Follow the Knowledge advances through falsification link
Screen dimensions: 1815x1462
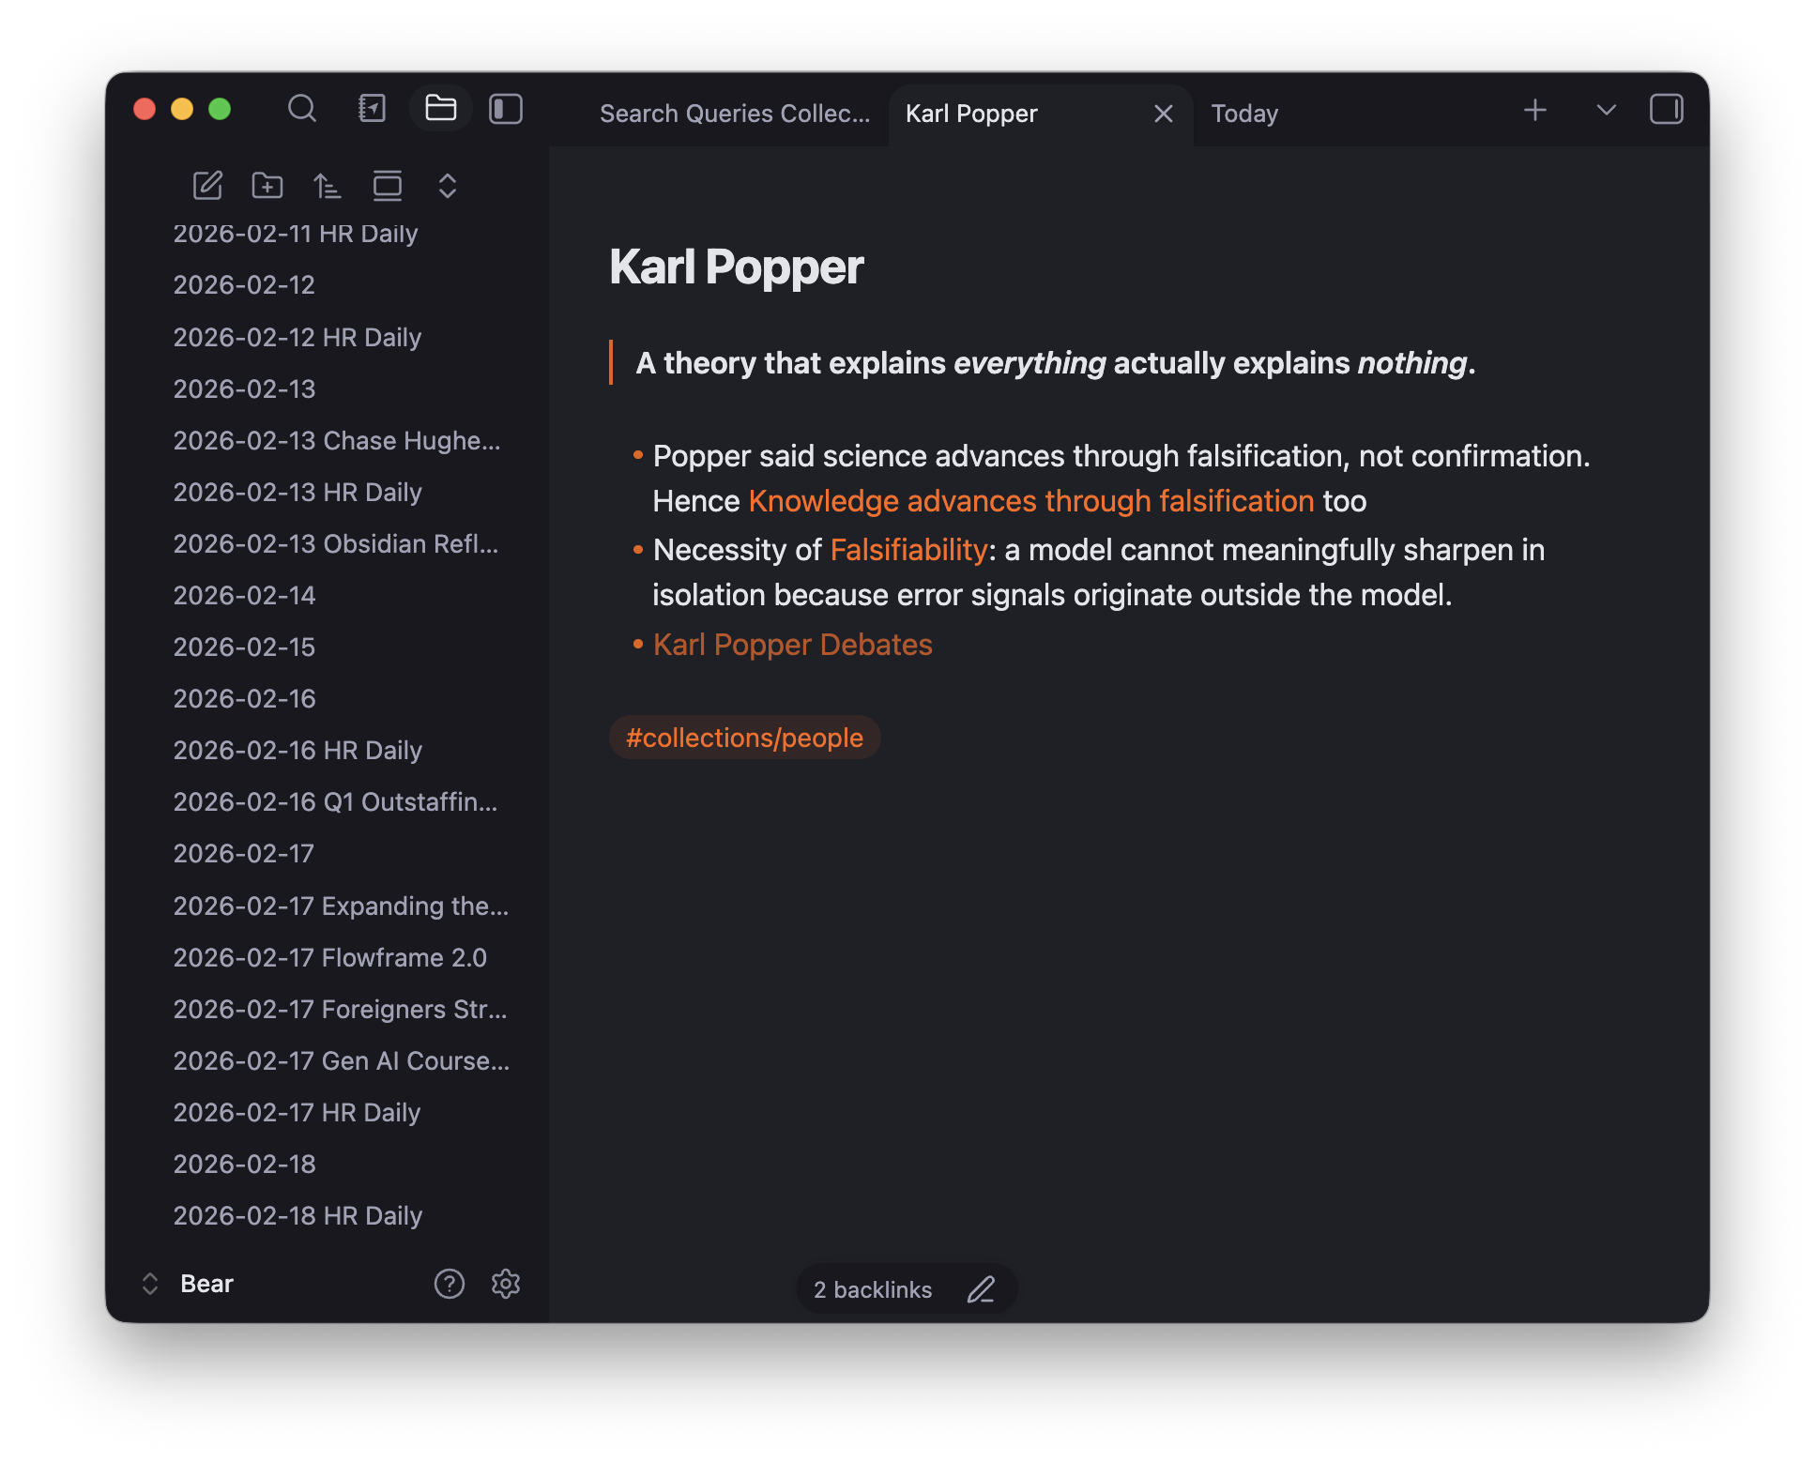tap(1031, 501)
